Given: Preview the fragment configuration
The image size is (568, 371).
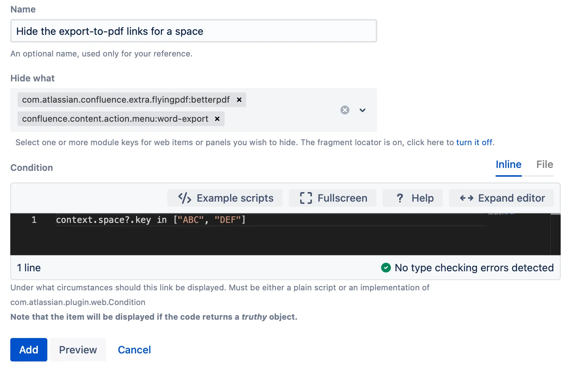Looking at the screenshot, I should pos(78,350).
